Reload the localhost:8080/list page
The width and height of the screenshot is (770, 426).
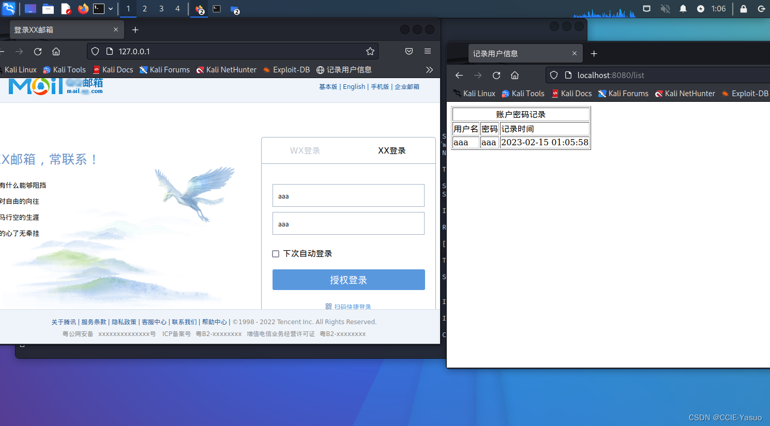click(496, 75)
